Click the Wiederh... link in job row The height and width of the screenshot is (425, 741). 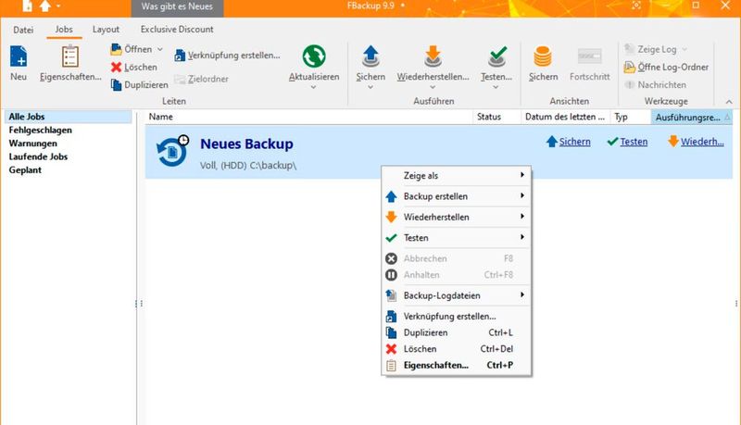702,142
